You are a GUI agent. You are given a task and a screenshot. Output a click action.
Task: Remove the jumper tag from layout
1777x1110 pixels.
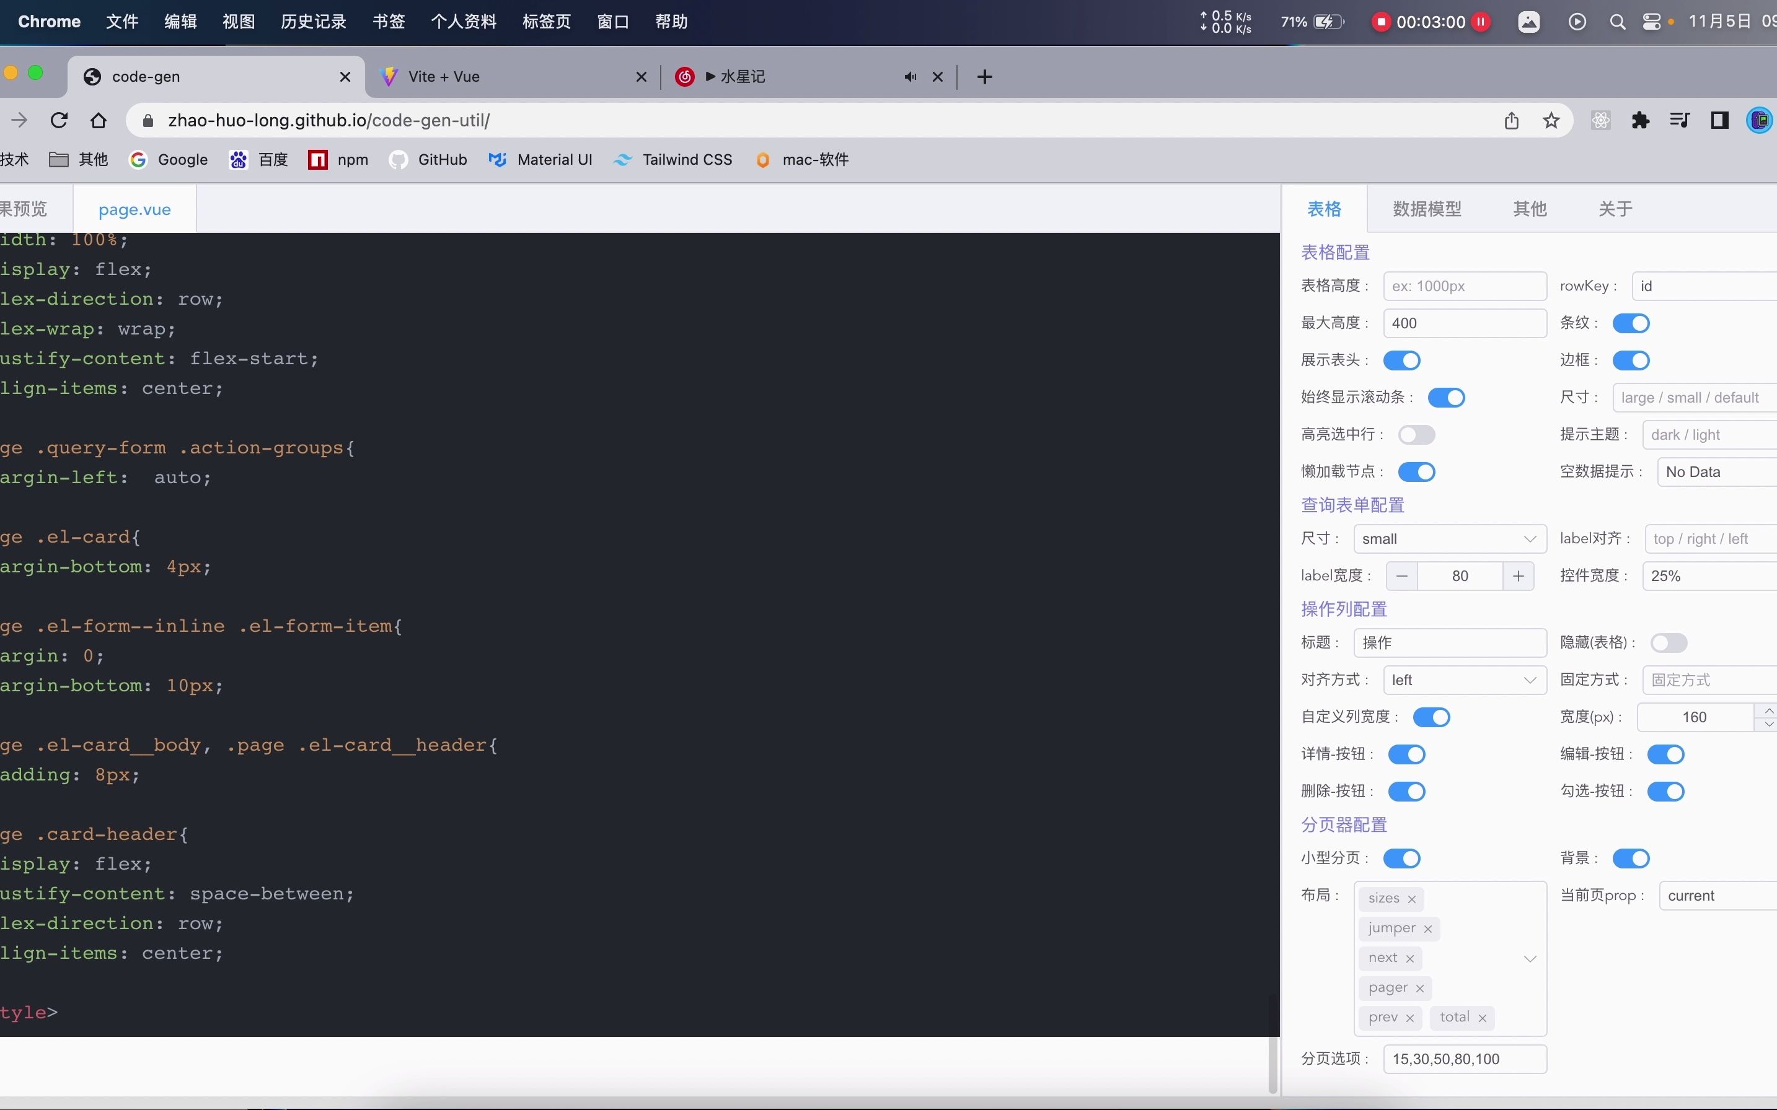click(1428, 929)
